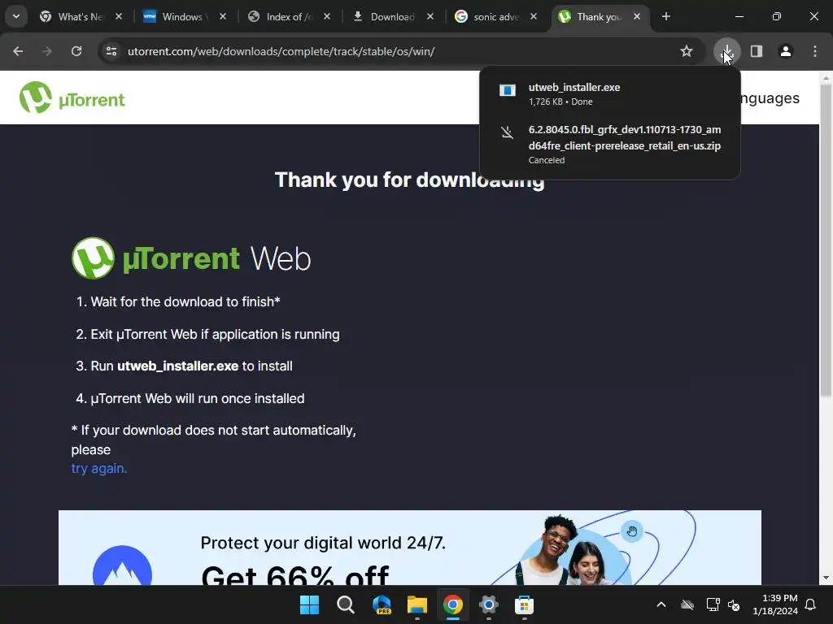Close the Index of tab

[x=327, y=16]
